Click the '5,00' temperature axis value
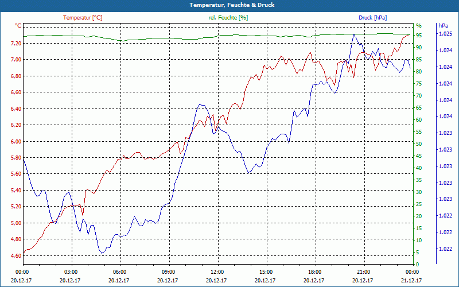459x287 pixels. 16,223
